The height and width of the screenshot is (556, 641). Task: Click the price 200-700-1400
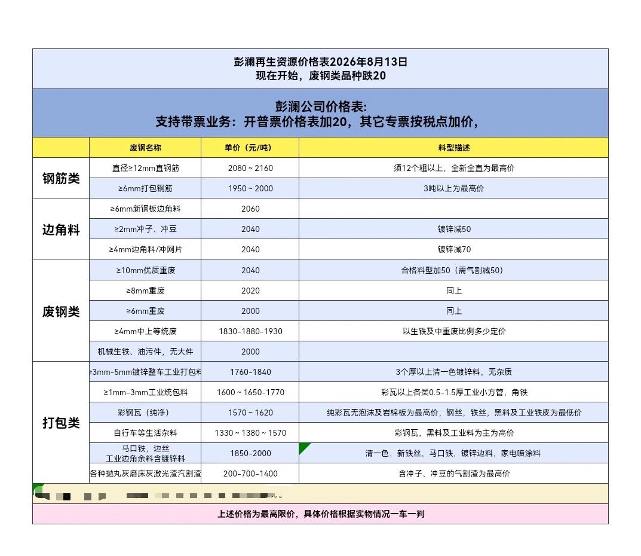pos(250,473)
